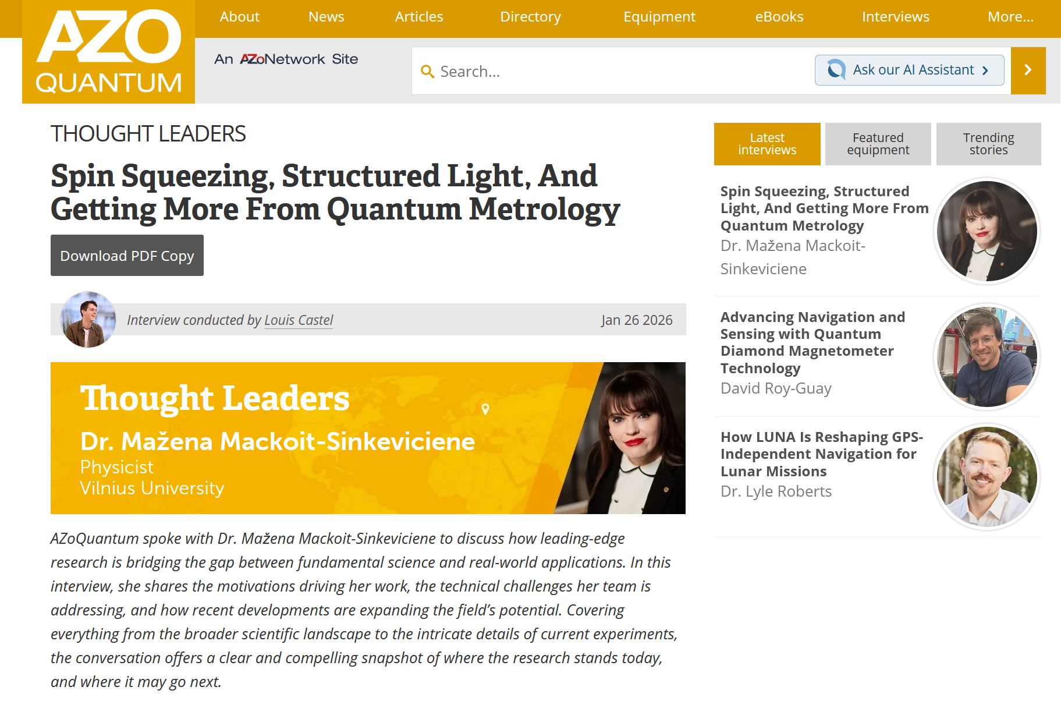Image resolution: width=1061 pixels, height=708 pixels.
Task: Click the yellow search submit arrow
Action: pos(1028,70)
